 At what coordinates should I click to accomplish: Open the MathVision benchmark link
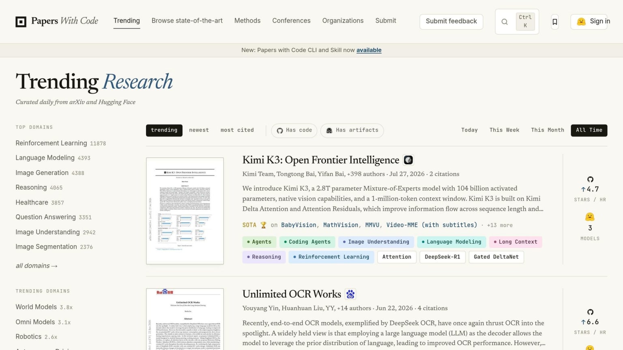pyautogui.click(x=341, y=225)
